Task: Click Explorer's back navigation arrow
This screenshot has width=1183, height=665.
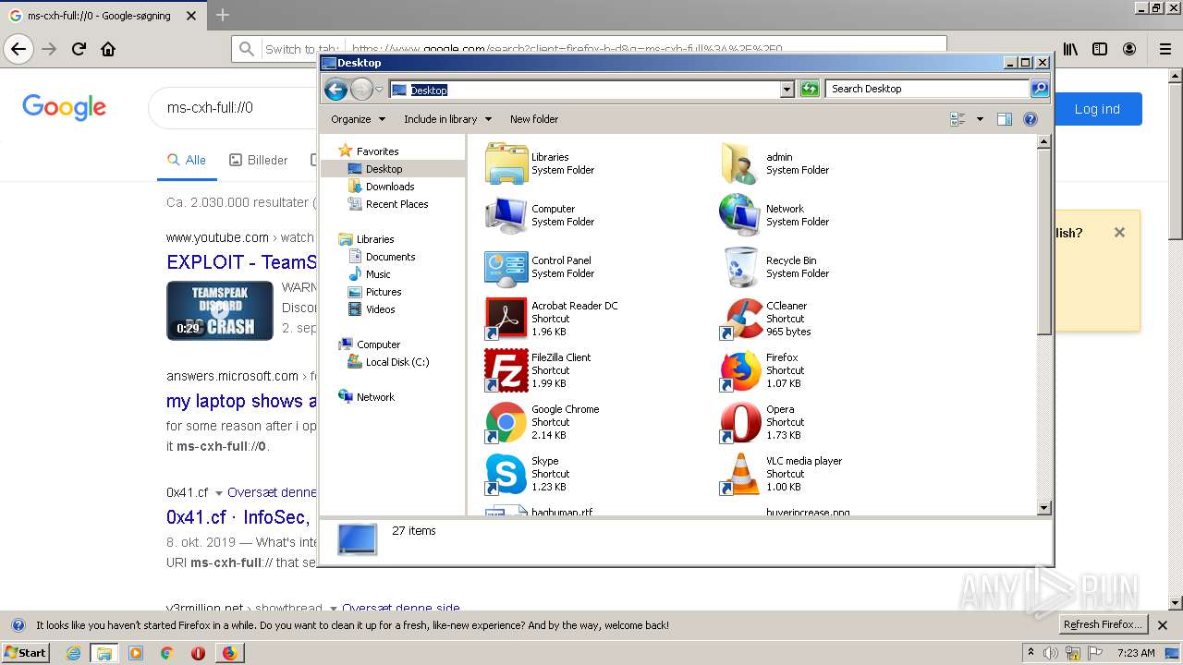Action: [x=336, y=89]
